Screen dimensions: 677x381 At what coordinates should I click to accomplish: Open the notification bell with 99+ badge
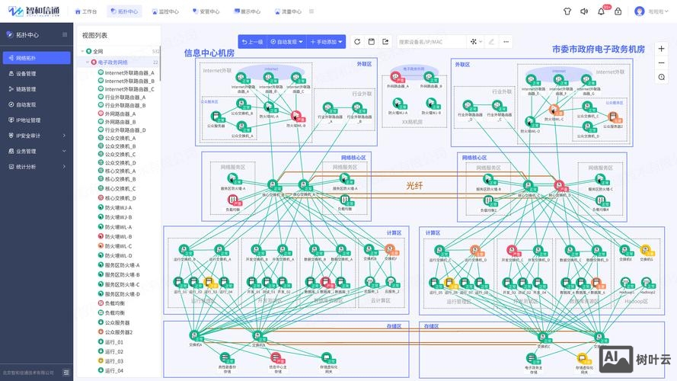[602, 11]
